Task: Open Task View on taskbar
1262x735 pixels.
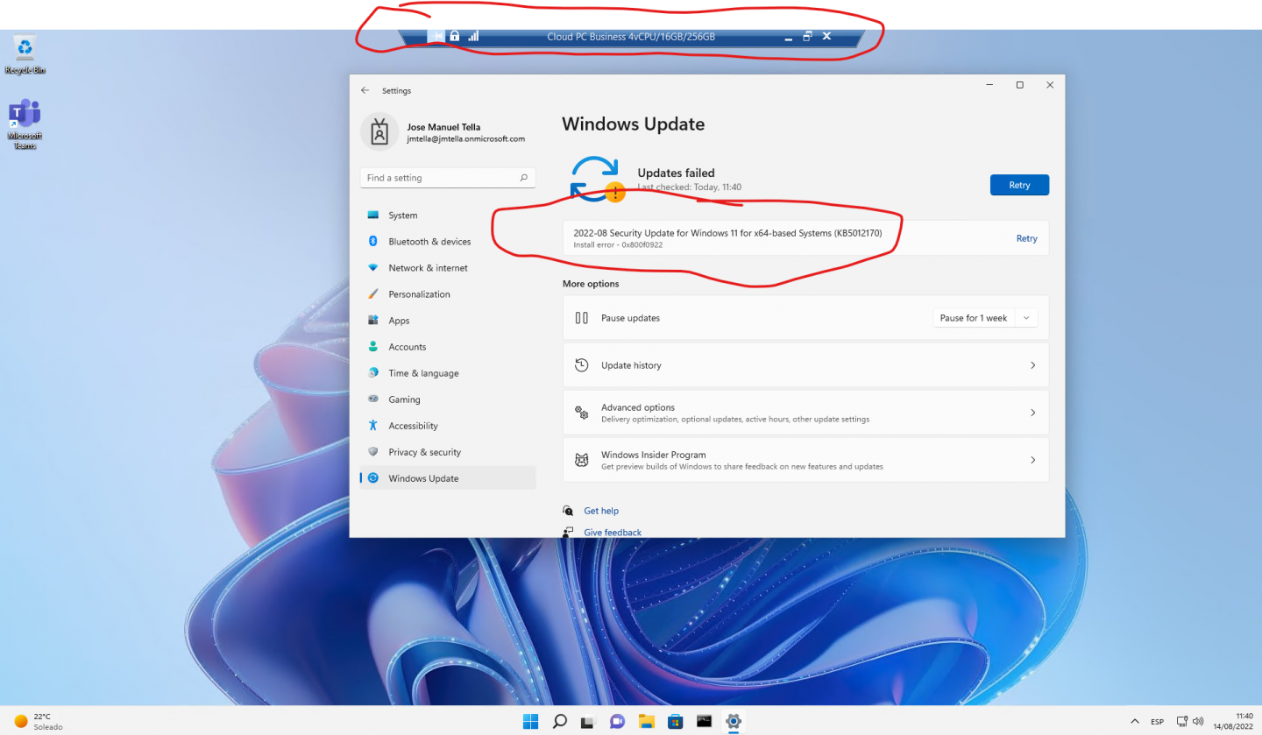Action: pyautogui.click(x=588, y=722)
